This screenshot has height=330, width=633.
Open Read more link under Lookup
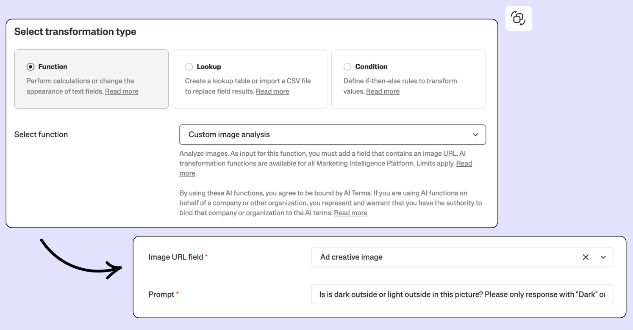pyautogui.click(x=272, y=91)
